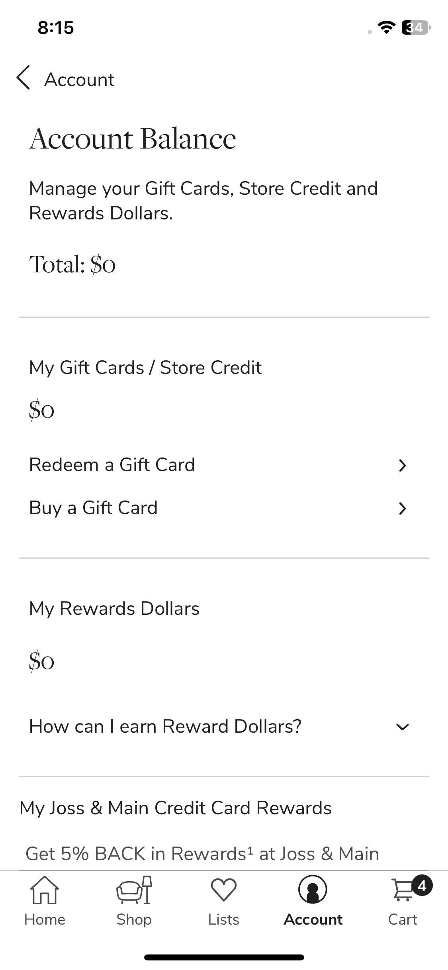Go back via the Account label
Viewport: 448px width, 970px height.
pos(79,79)
